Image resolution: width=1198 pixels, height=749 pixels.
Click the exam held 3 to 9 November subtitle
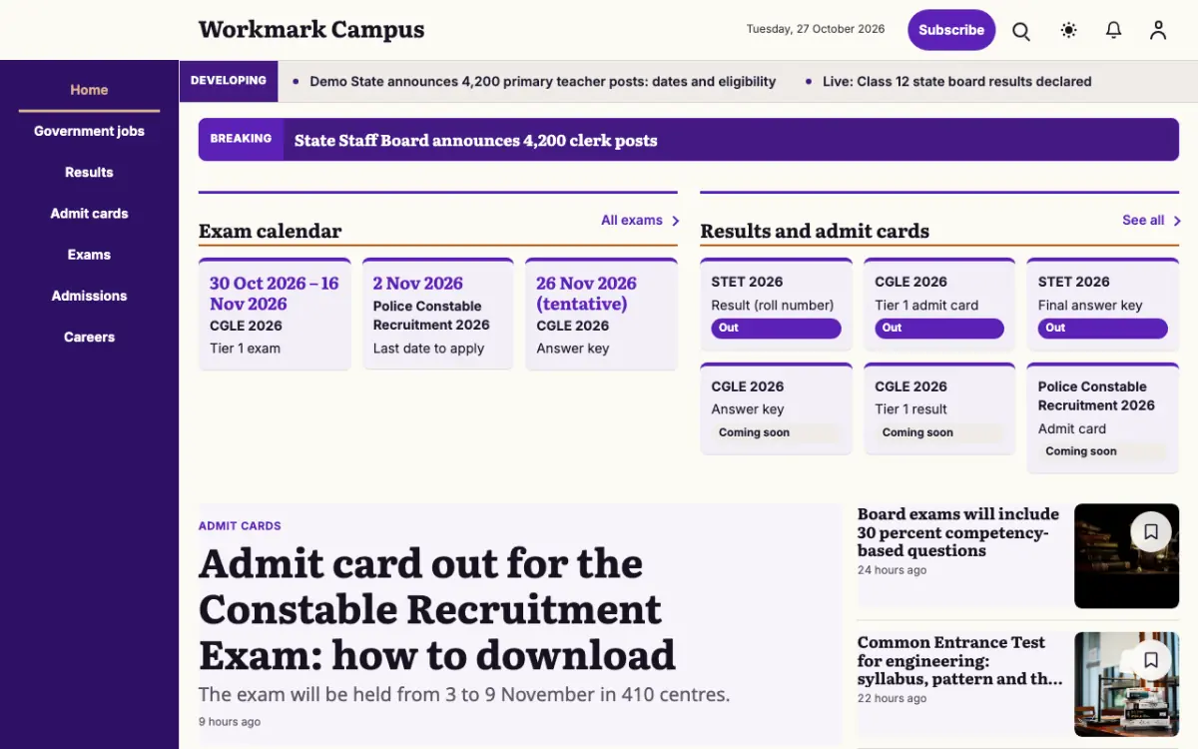click(464, 694)
